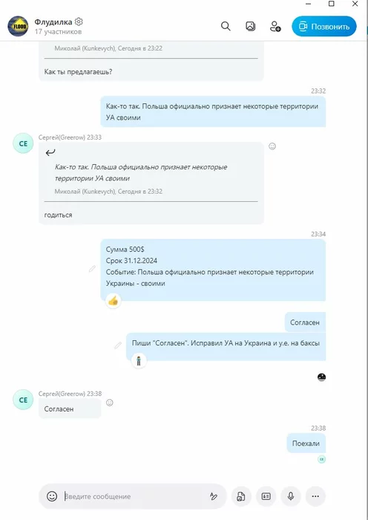Open group settings gear next to Флудилка
This screenshot has width=368, height=520.
click(x=79, y=22)
